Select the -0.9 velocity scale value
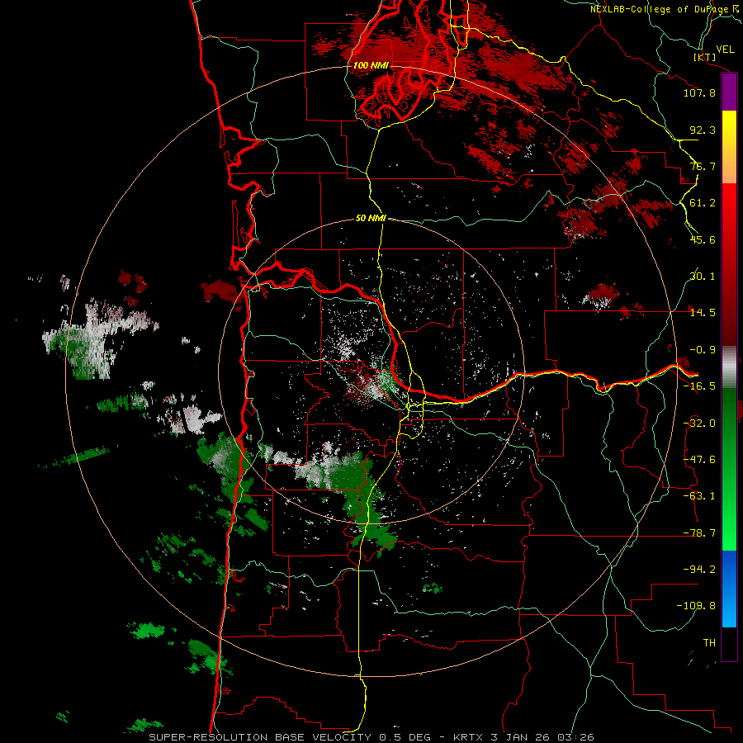This screenshot has width=743, height=743. [703, 350]
